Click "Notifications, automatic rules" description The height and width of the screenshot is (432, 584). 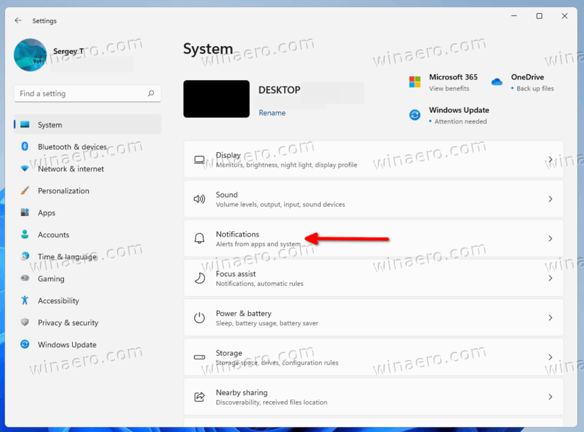pos(260,284)
